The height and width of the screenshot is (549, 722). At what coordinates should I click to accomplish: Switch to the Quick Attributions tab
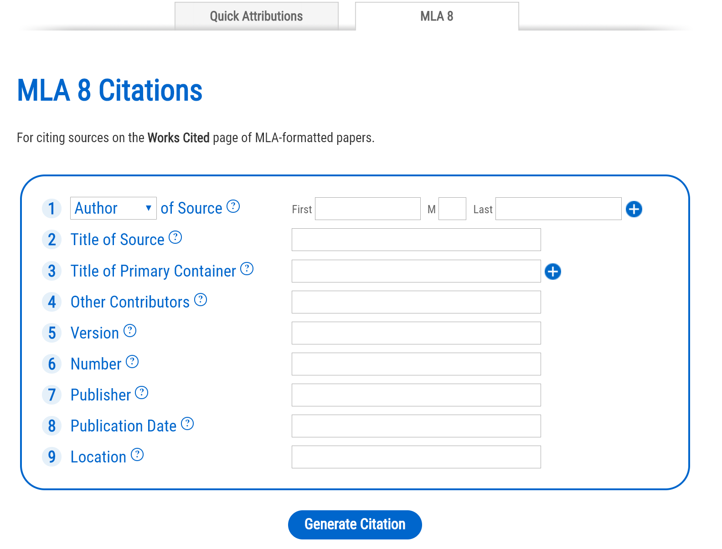[x=256, y=16]
